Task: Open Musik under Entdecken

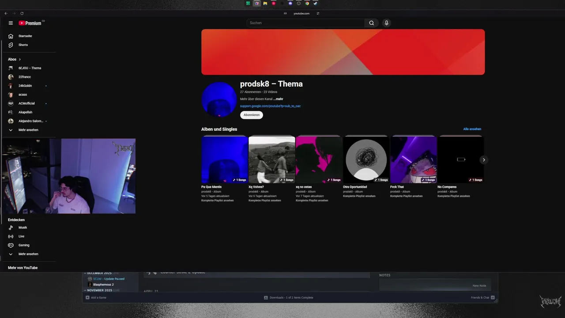Action: pyautogui.click(x=23, y=227)
